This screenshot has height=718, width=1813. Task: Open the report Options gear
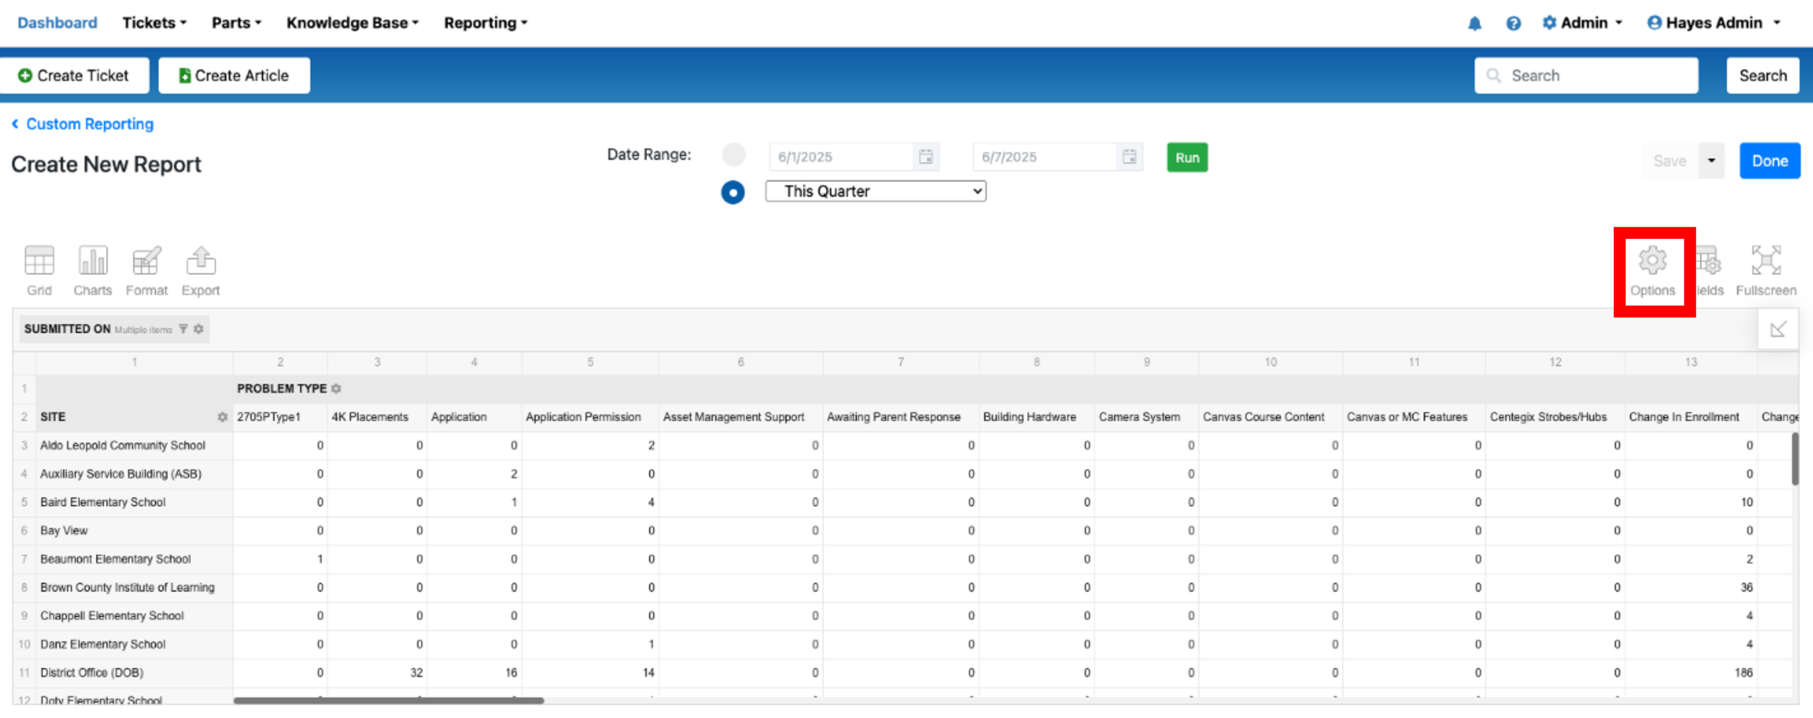click(1653, 271)
